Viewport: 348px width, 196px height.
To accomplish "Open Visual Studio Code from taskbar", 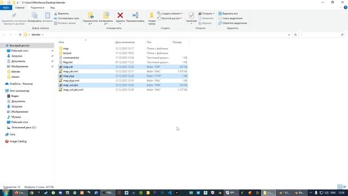I will (x=170, y=193).
